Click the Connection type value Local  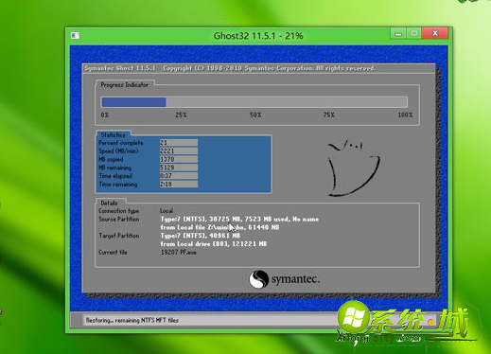coord(167,211)
